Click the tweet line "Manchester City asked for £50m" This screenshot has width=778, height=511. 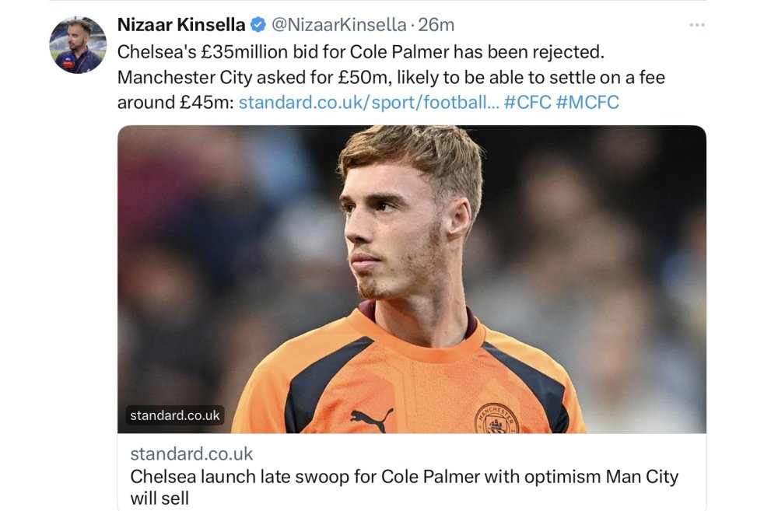point(254,78)
